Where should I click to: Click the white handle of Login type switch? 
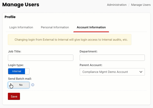(x=27, y=71)
